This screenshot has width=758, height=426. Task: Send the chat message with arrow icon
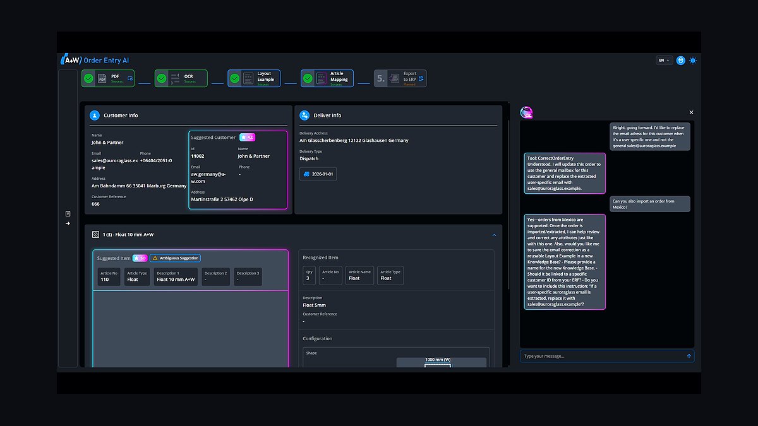(x=689, y=356)
